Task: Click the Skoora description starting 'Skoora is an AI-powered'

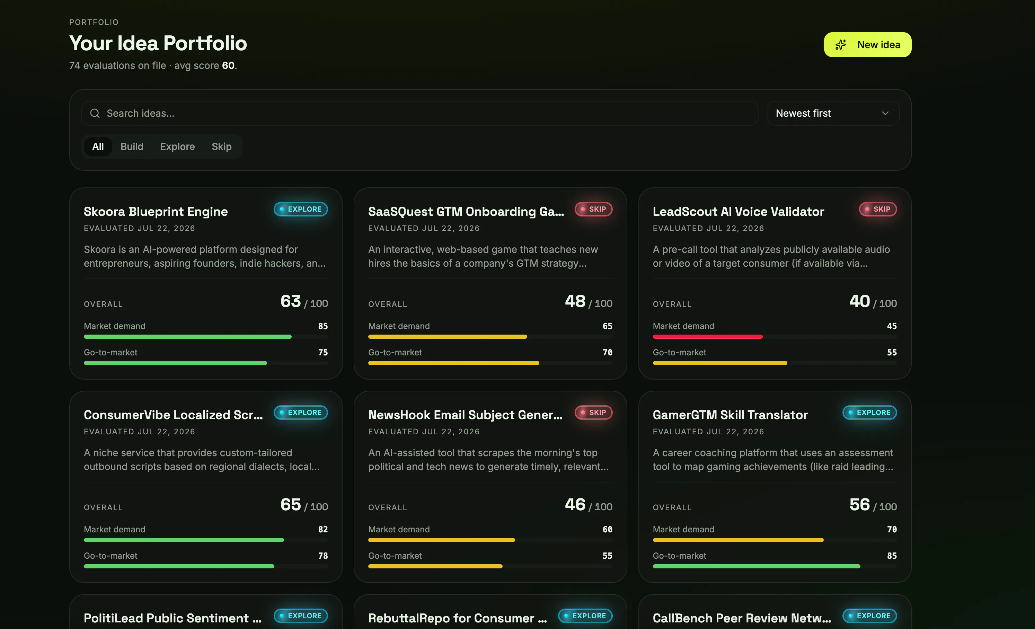Action: pyautogui.click(x=205, y=256)
